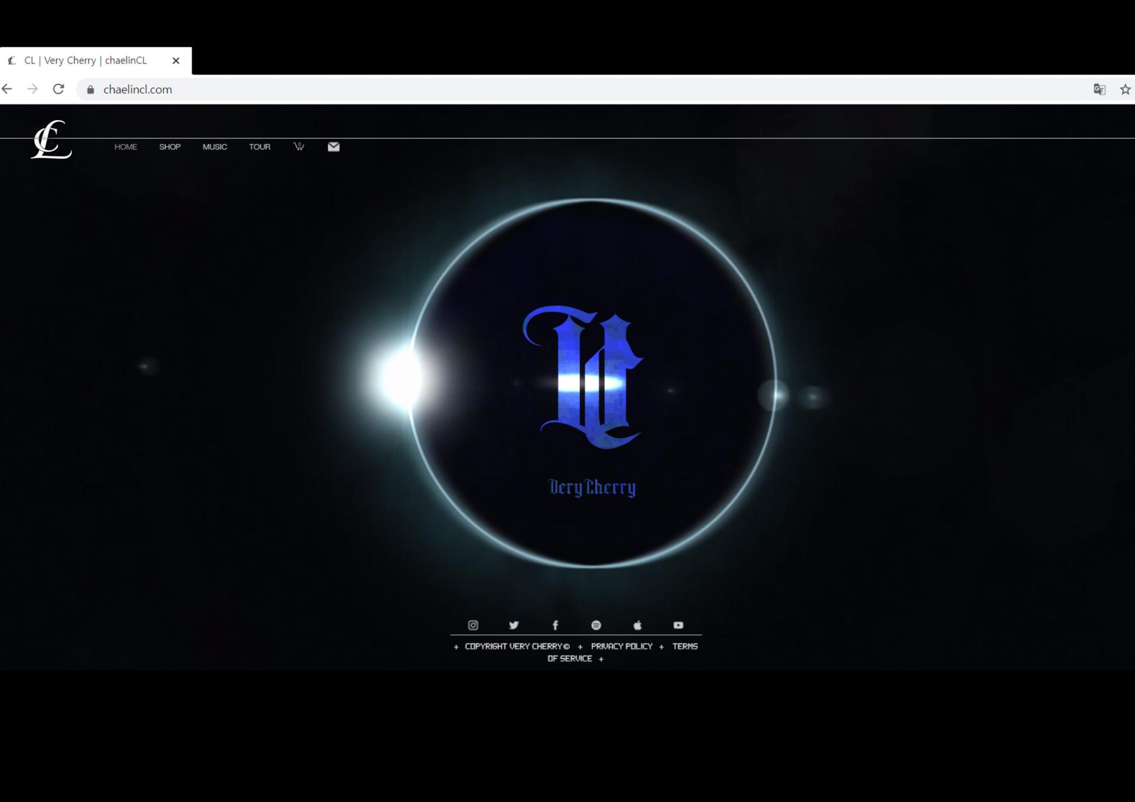The width and height of the screenshot is (1135, 802).
Task: Go back with the browser back arrow
Action: coord(7,89)
